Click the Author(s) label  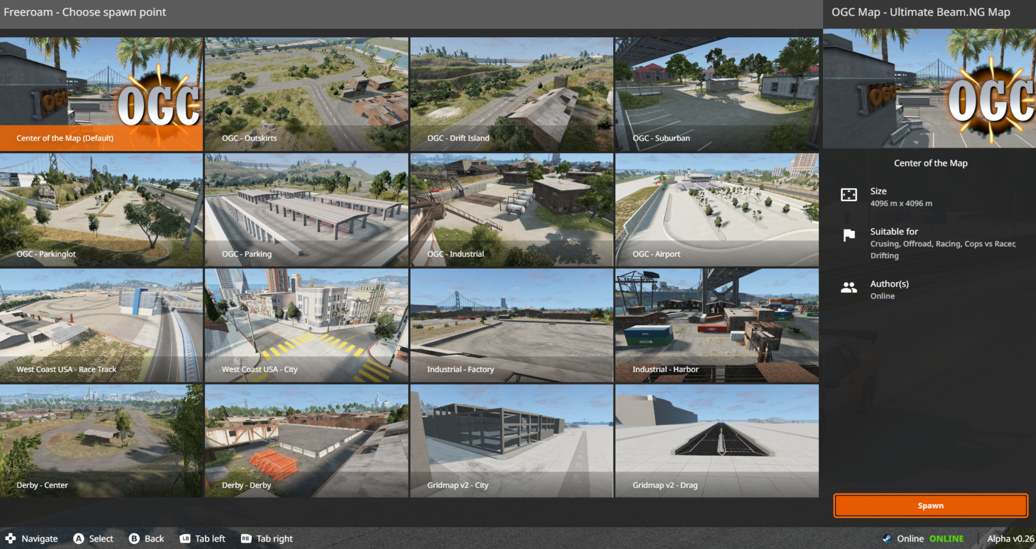(x=889, y=284)
